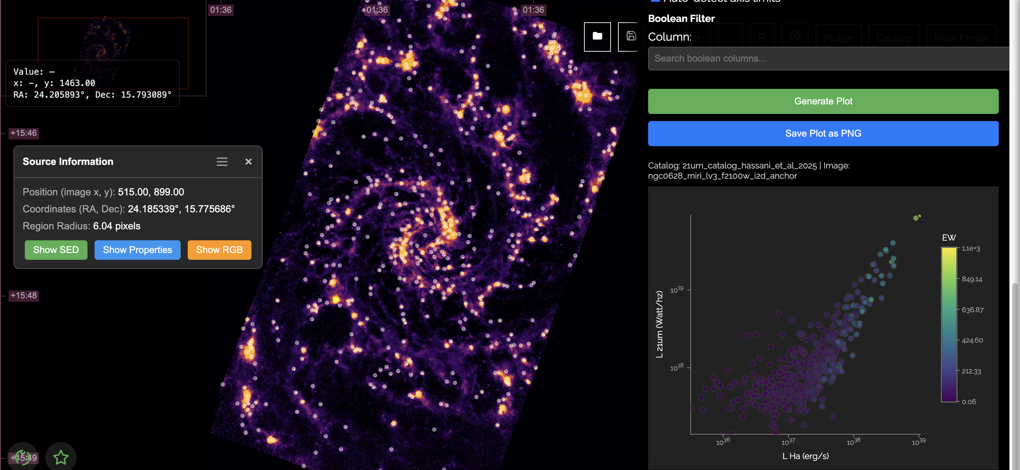Select the green star marker icon
This screenshot has width=1020, height=470.
(x=61, y=457)
